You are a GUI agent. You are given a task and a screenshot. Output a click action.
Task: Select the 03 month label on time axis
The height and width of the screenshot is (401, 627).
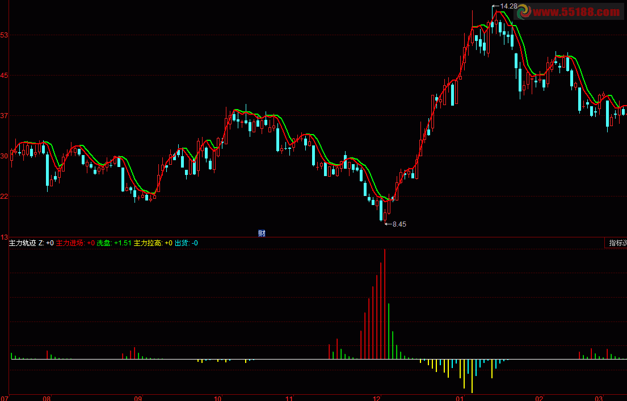coord(599,398)
